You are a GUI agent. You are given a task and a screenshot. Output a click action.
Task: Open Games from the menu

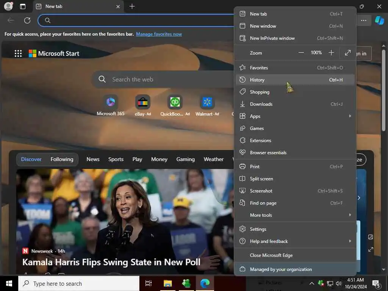coord(295,128)
